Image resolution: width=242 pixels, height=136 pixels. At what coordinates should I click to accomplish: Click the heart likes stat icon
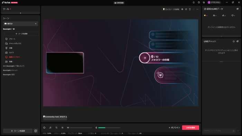233,16
